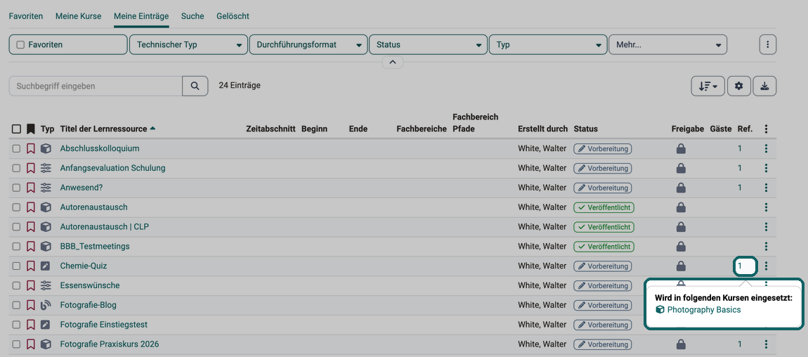
Task: Click the 24 Einträge count
Action: pos(240,86)
